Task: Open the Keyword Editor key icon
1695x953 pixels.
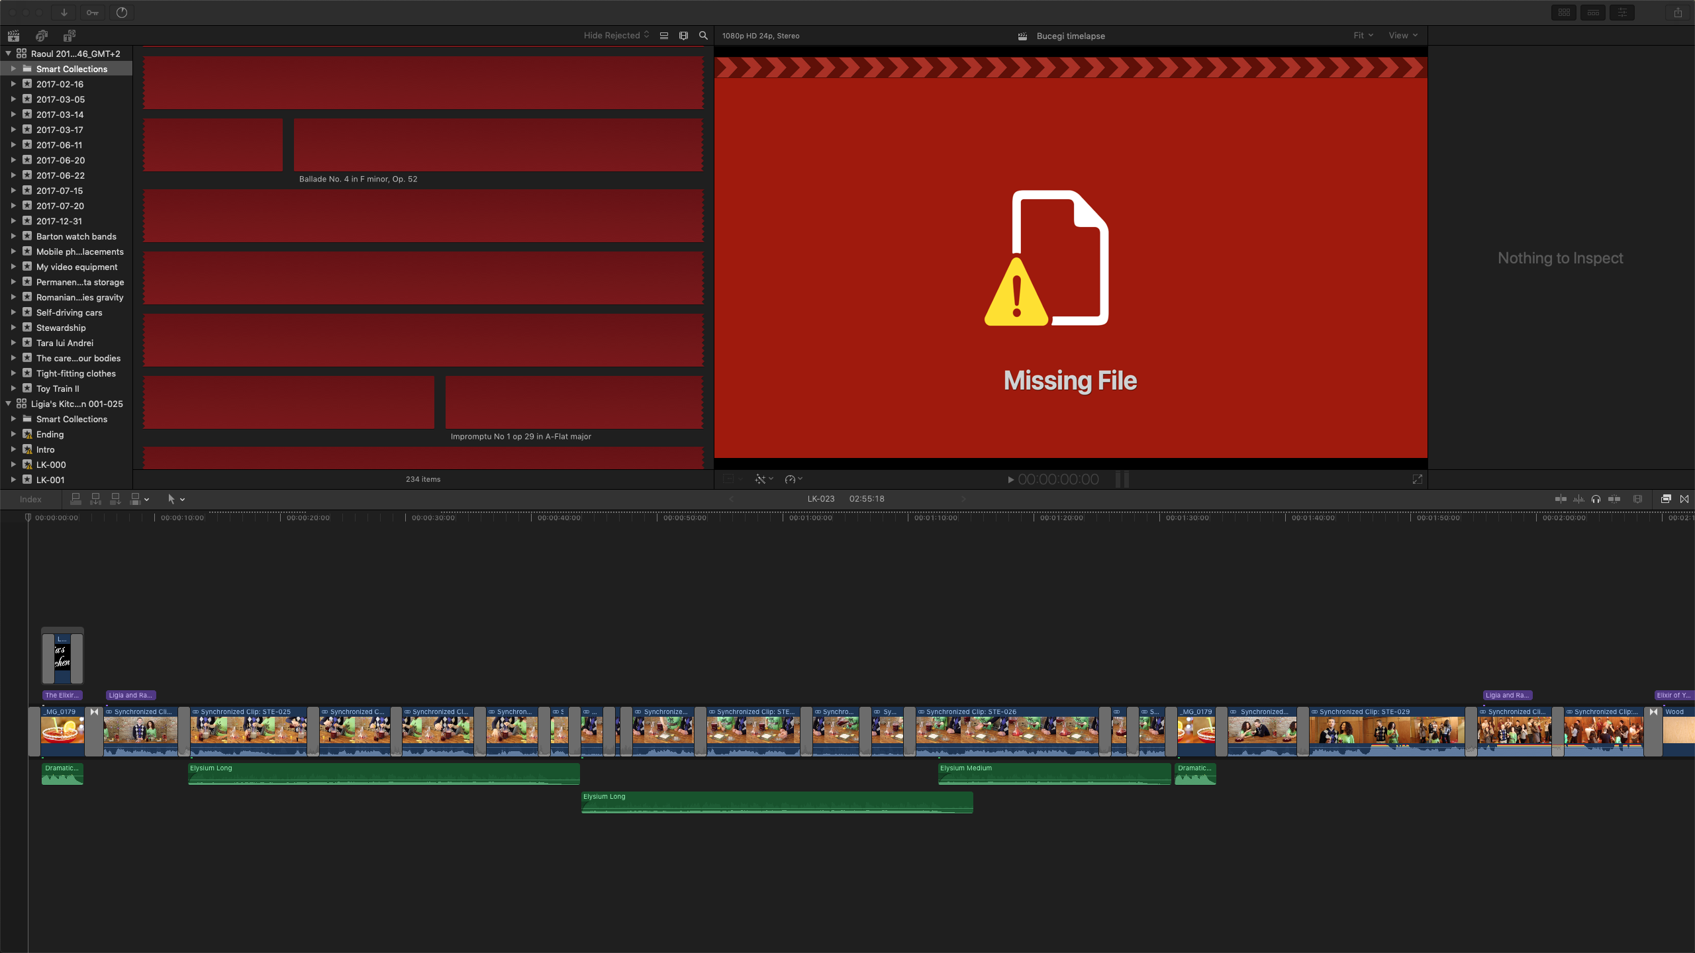Action: [93, 13]
